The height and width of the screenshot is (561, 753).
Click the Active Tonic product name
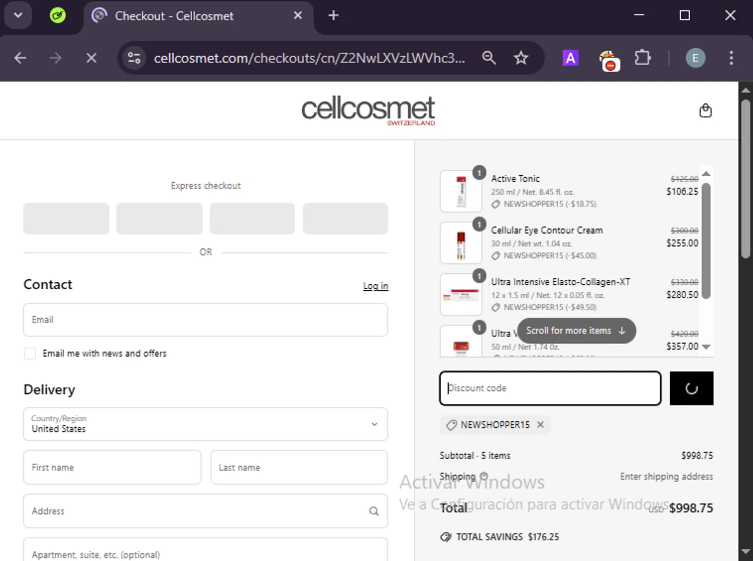[x=515, y=179]
